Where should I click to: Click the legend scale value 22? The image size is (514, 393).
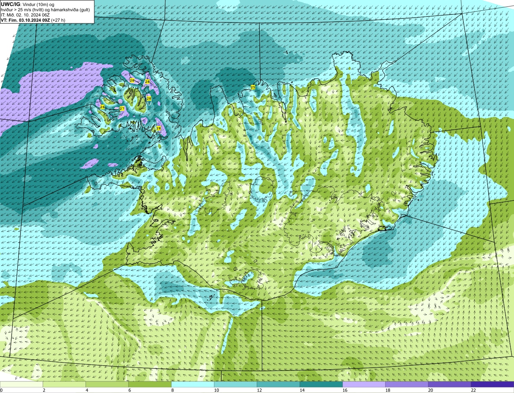click(473, 390)
